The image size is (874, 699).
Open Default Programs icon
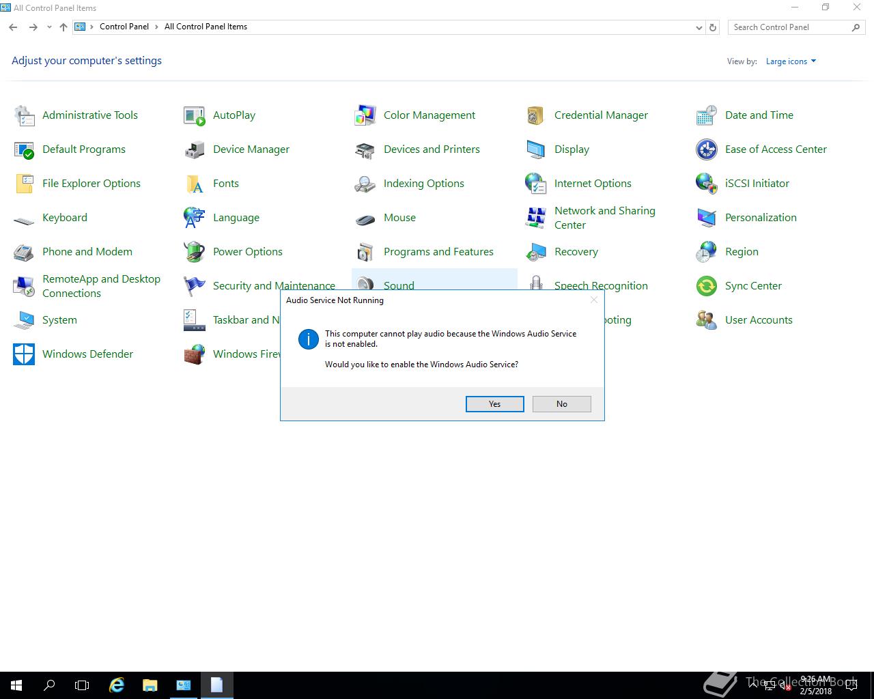(24, 149)
